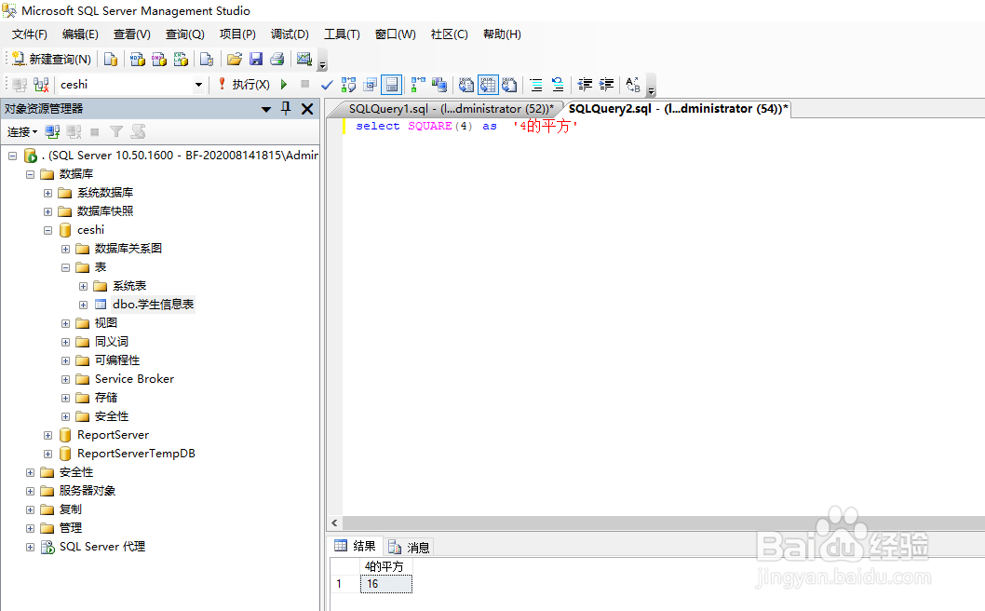Open the File (文件) menu
Screen dimensions: 985x611
pyautogui.click(x=30, y=34)
